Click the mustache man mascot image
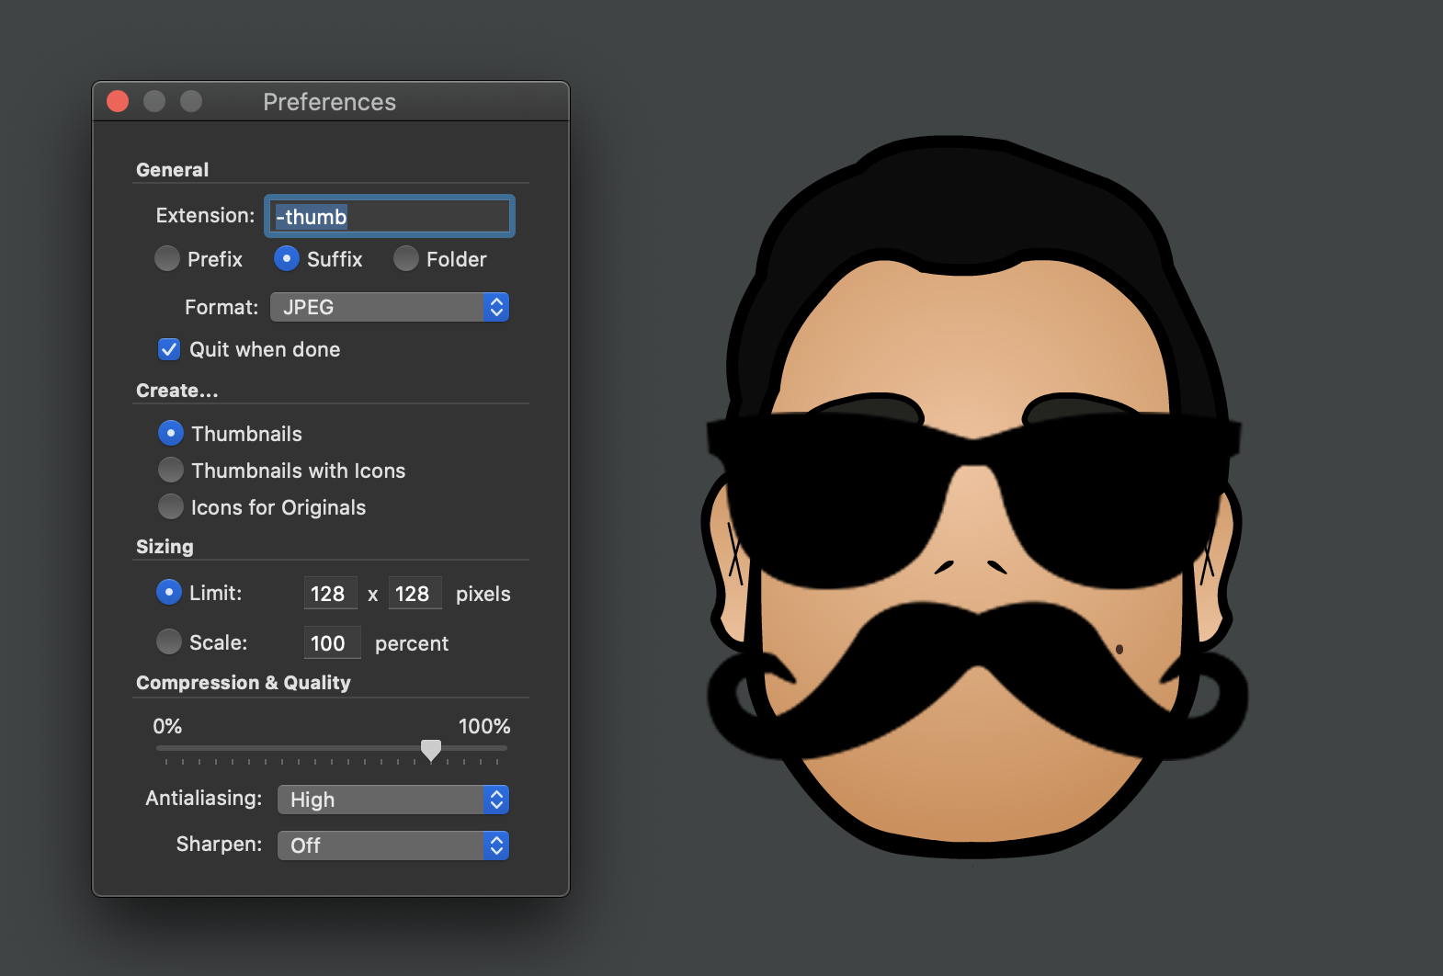 (974, 498)
